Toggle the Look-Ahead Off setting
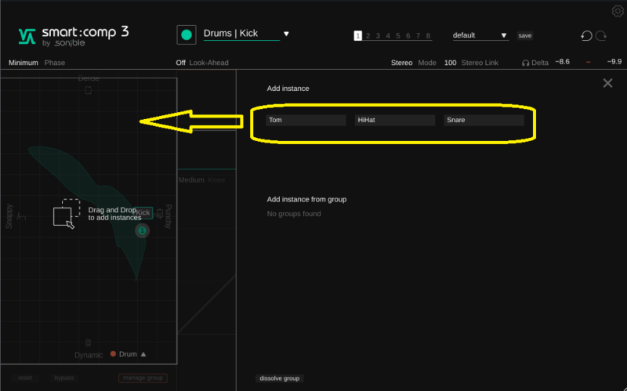This screenshot has height=391, width=627. (180, 63)
